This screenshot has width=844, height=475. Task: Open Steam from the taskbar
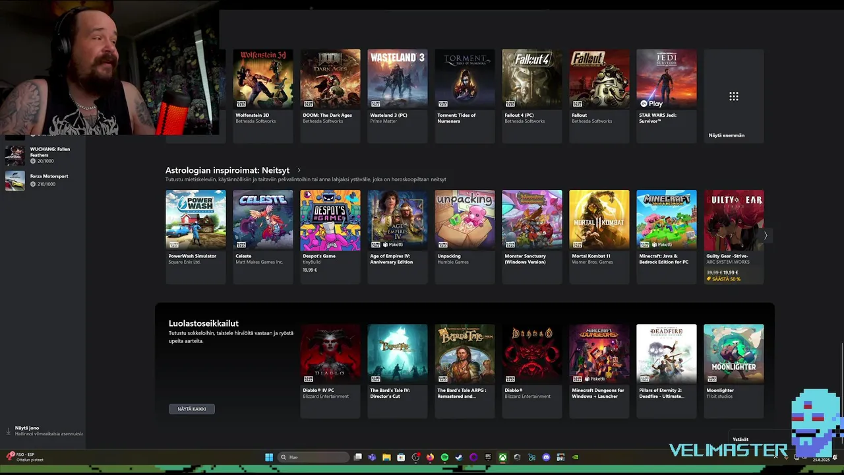point(459,457)
